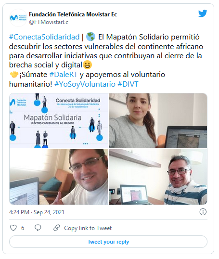
Task: Open the @FTMovistarEc handle
Action: 49,22
